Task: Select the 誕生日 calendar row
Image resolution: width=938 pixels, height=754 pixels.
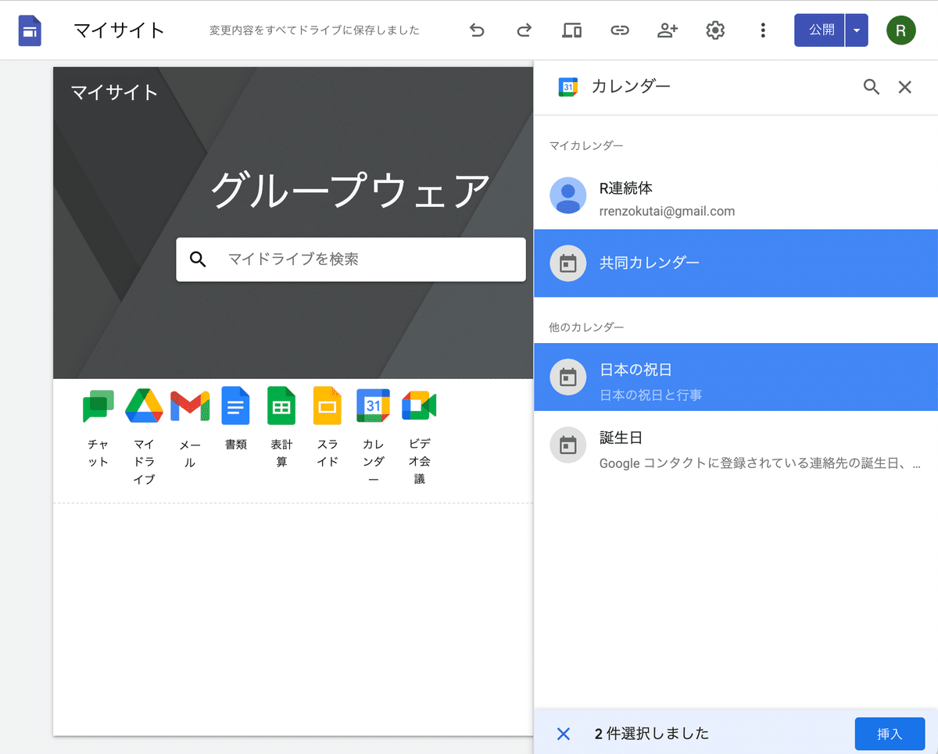Action: pyautogui.click(x=736, y=445)
